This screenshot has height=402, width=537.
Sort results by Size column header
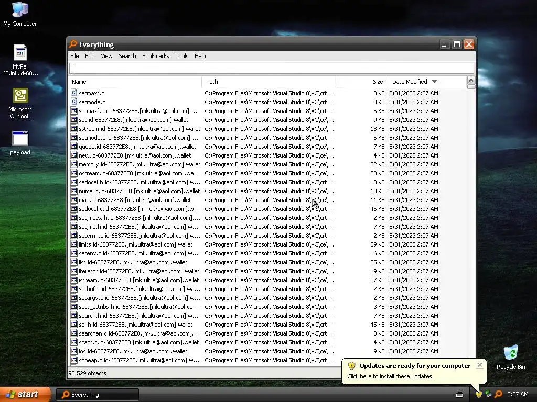click(x=361, y=82)
